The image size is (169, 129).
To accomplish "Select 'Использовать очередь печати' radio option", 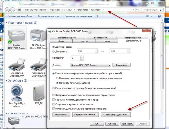I will 53,73.
